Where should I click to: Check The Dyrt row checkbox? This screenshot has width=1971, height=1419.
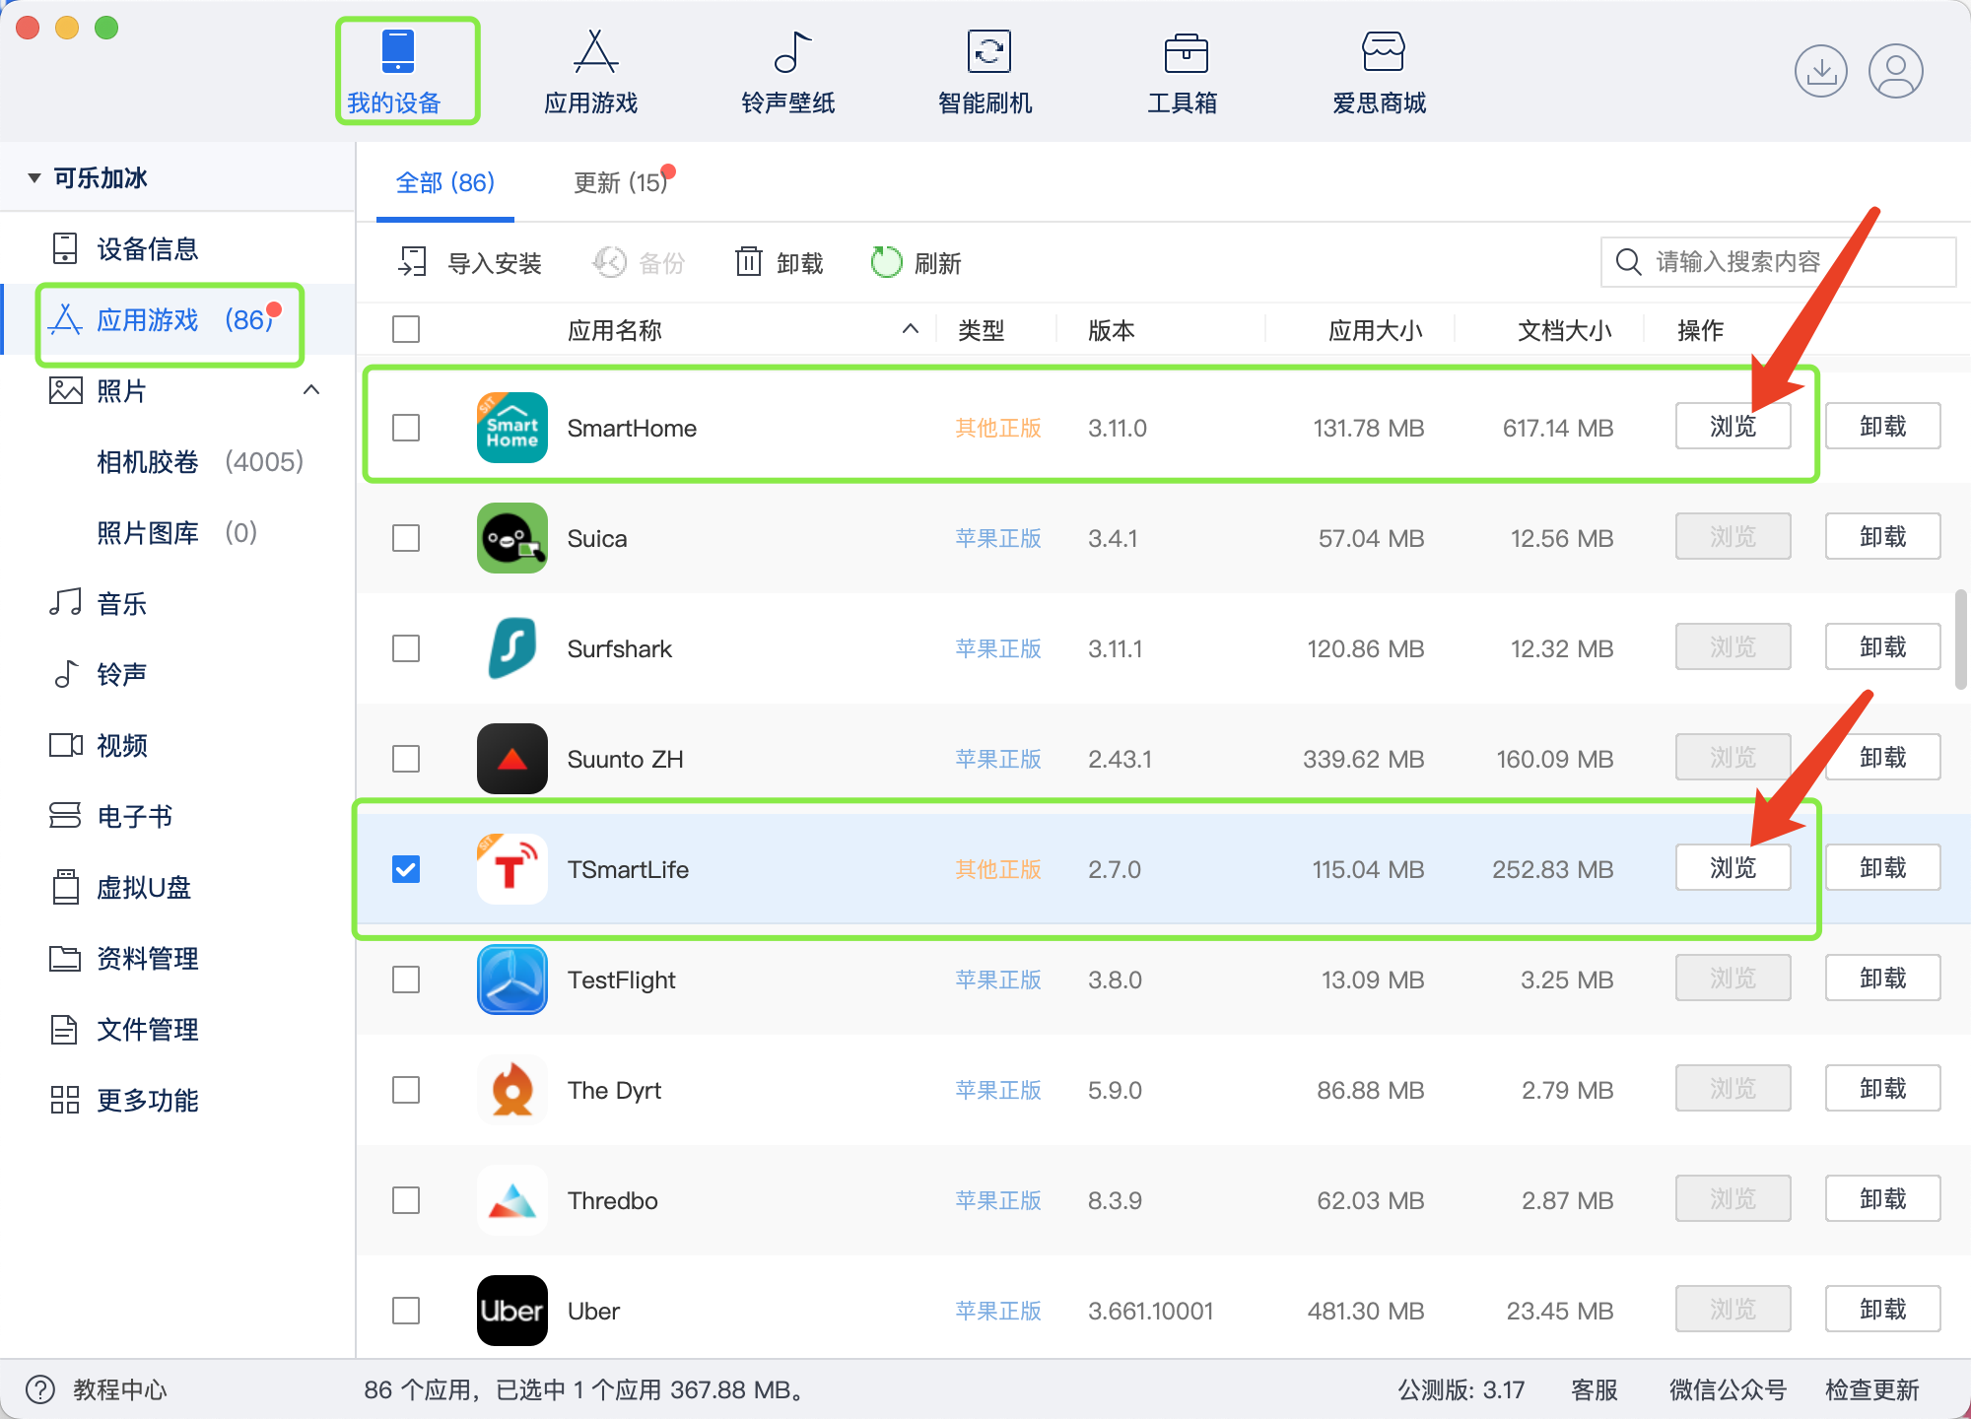[x=406, y=1090]
